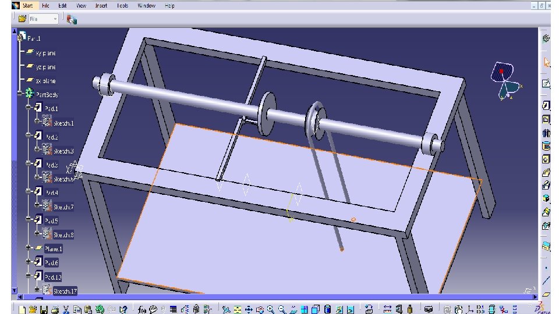Open the multi-view windows icon
The image size is (559, 314).
pyautogui.click(x=305, y=310)
